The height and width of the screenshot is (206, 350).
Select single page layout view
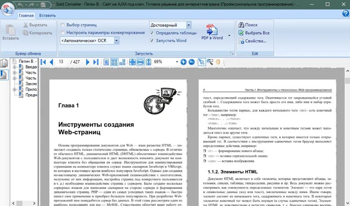106,62
